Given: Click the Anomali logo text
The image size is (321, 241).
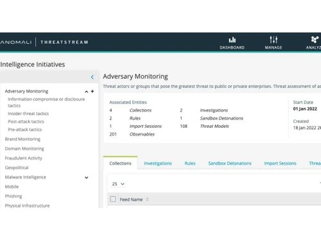Looking at the screenshot, I should 16,42.
